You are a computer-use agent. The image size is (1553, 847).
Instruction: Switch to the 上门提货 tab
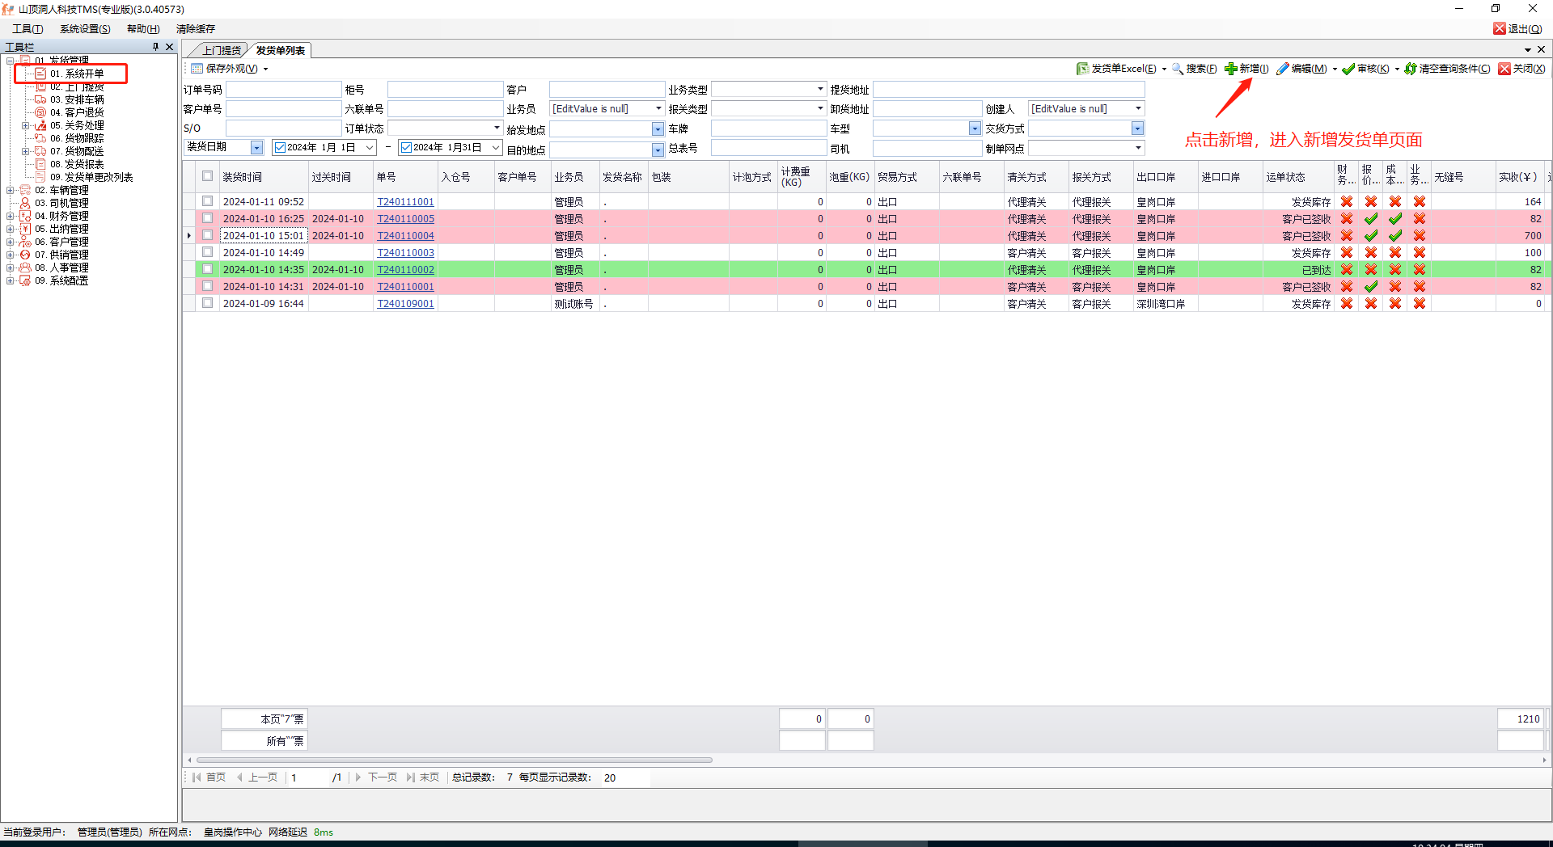tap(221, 50)
